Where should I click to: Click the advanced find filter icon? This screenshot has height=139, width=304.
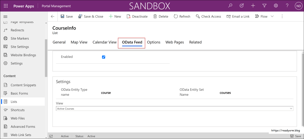(264, 6)
